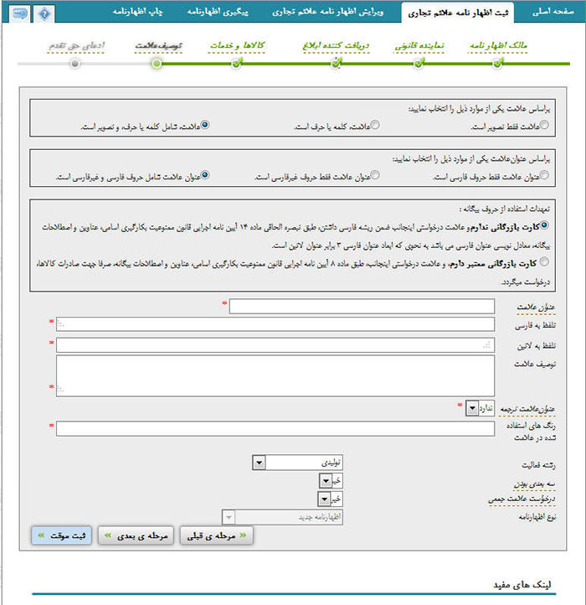The height and width of the screenshot is (605, 586).
Task: Click the درخواست علامت جمعی label
Action: coord(522,499)
